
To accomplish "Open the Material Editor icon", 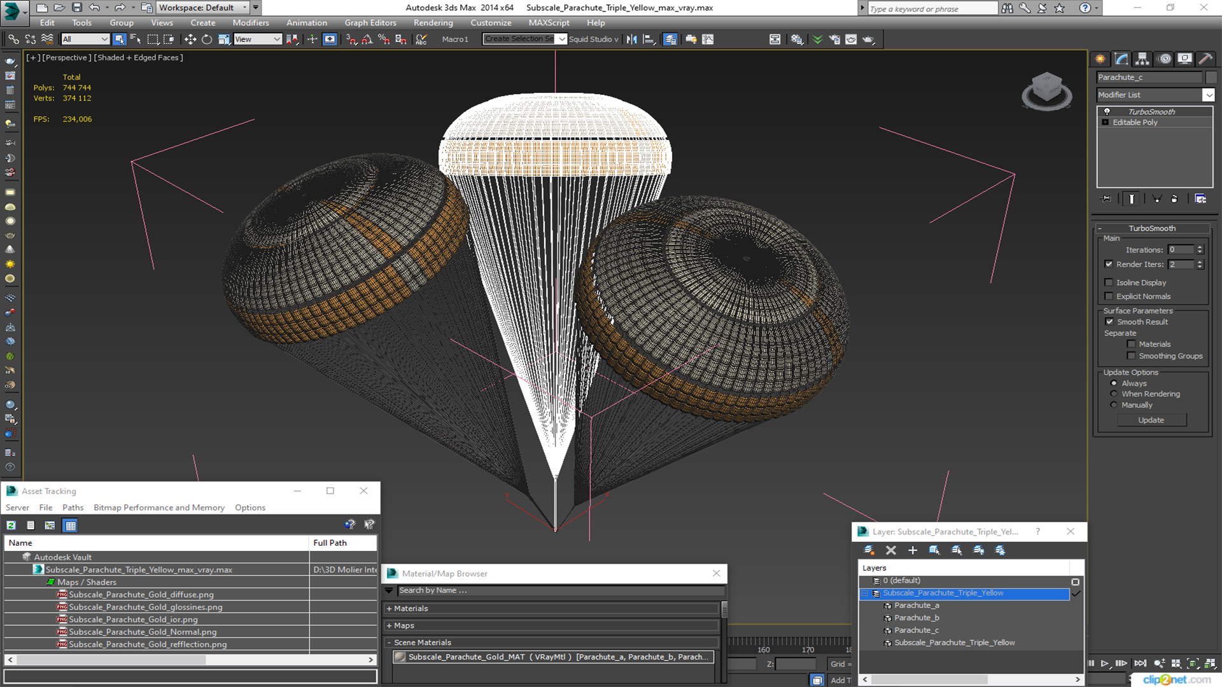I will point(796,39).
